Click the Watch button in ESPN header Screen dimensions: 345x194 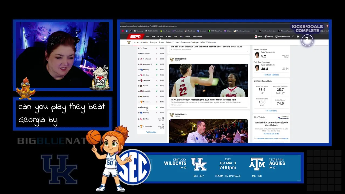[258, 36]
